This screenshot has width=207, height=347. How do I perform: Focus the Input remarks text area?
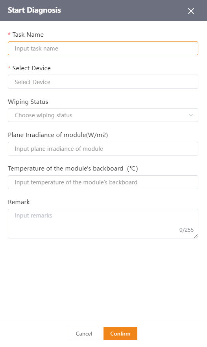click(103, 224)
